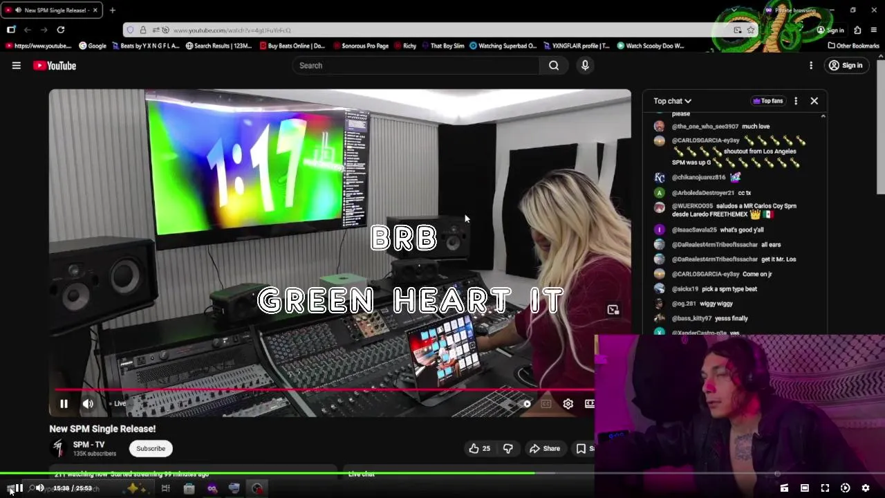Expand the Top chat dropdown

point(672,101)
